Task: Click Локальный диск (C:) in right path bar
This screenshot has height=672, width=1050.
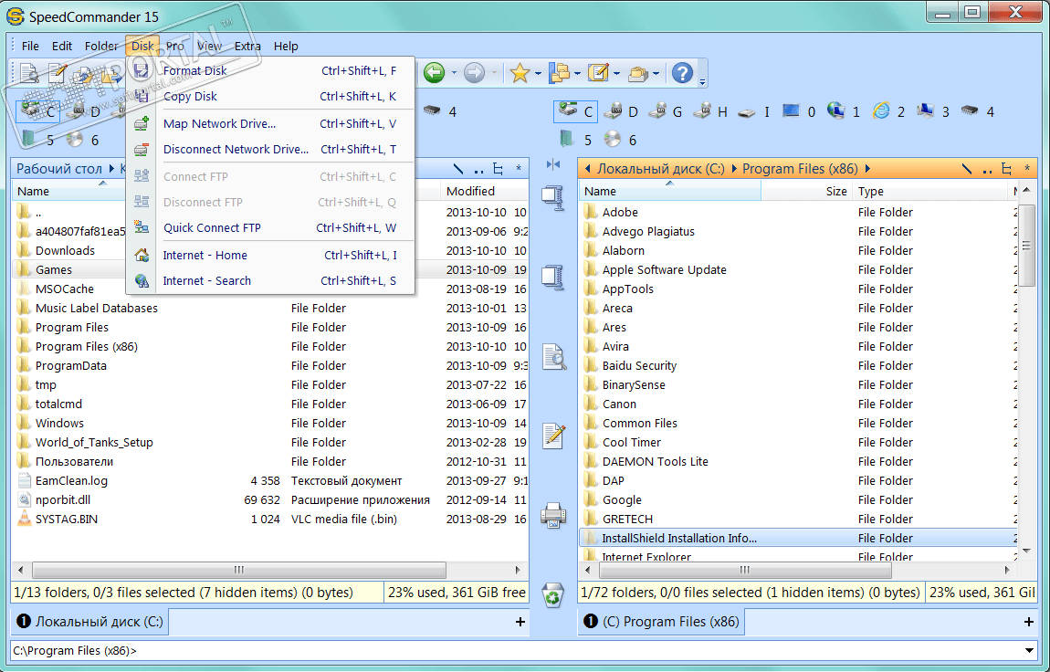Action: pyautogui.click(x=660, y=169)
